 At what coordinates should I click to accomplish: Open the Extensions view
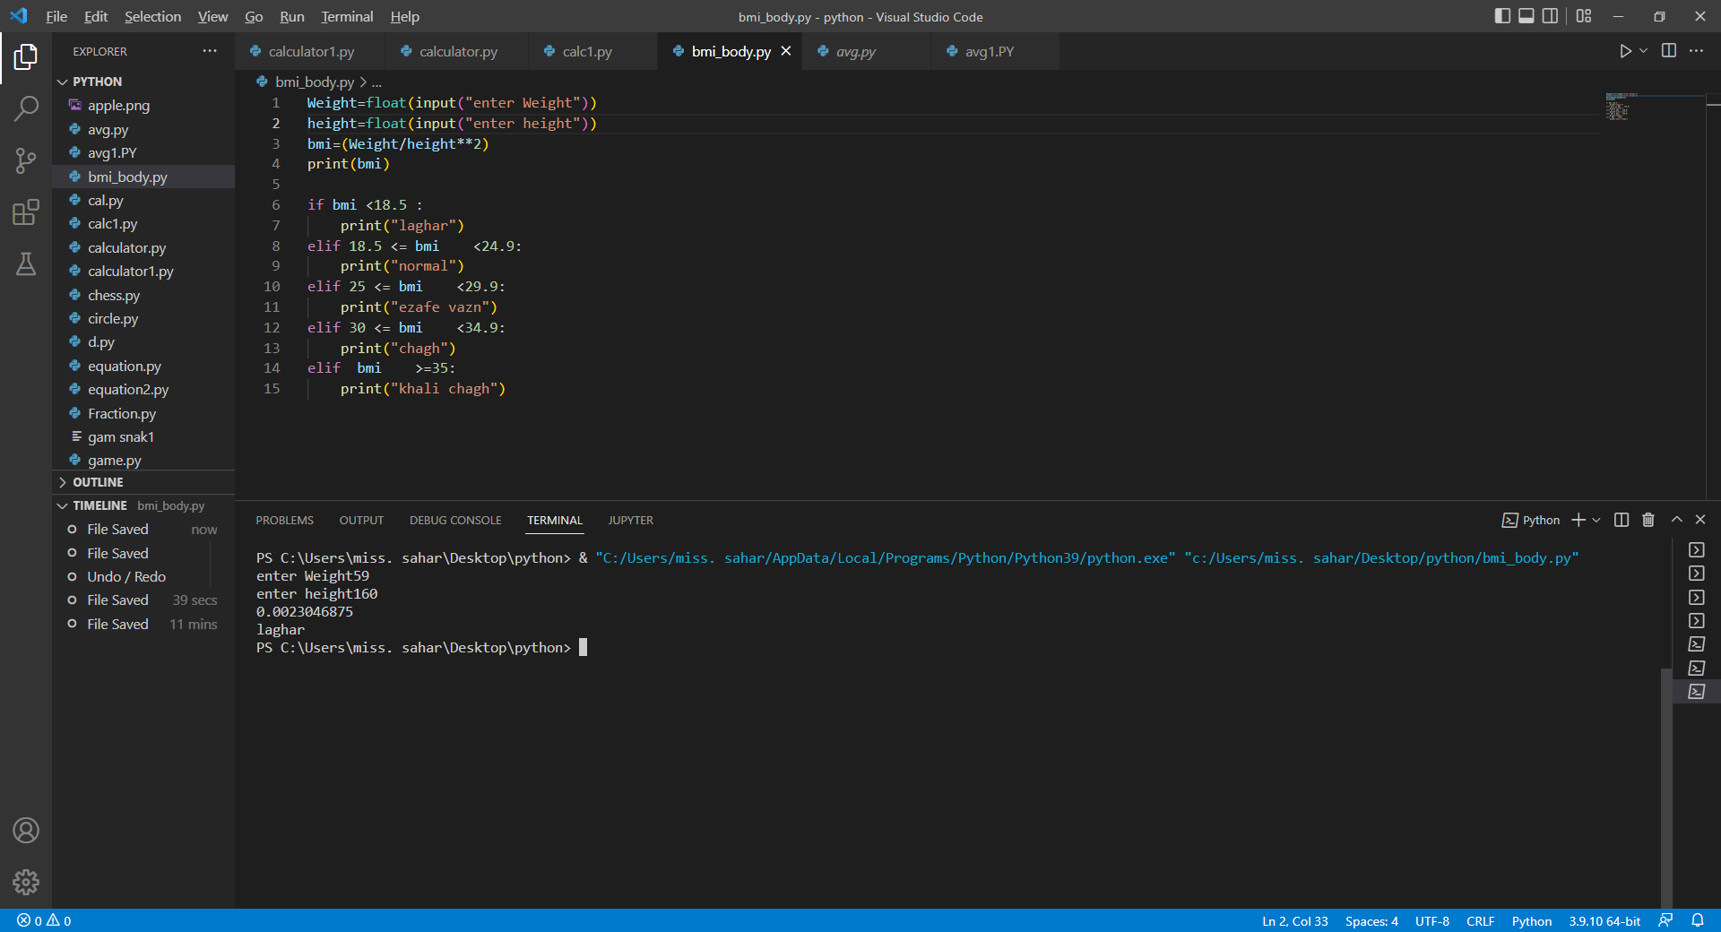coord(26,212)
